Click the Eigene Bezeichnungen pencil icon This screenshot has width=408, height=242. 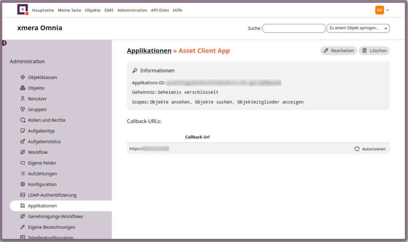(23, 227)
